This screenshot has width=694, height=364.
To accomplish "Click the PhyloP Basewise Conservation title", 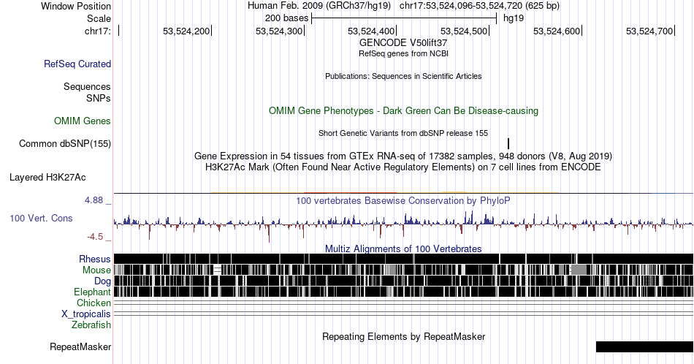I will pos(403,200).
